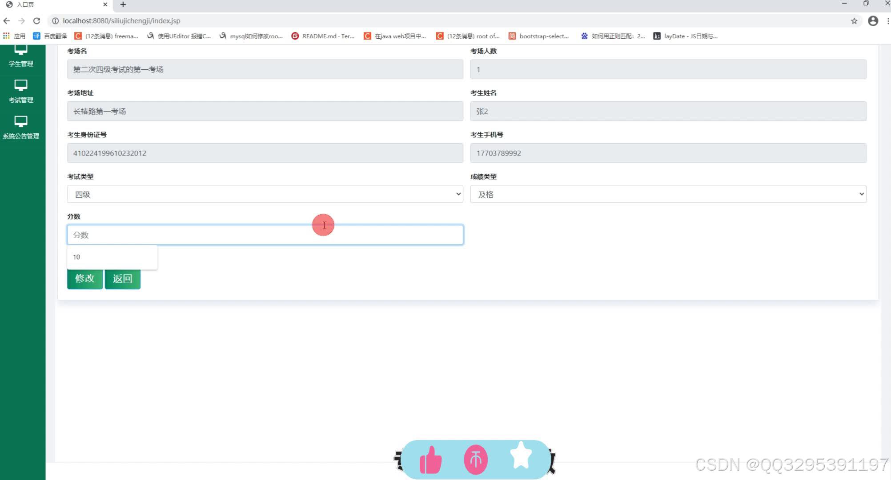Open the 如何用正则匹配 bookmark

[x=613, y=36]
